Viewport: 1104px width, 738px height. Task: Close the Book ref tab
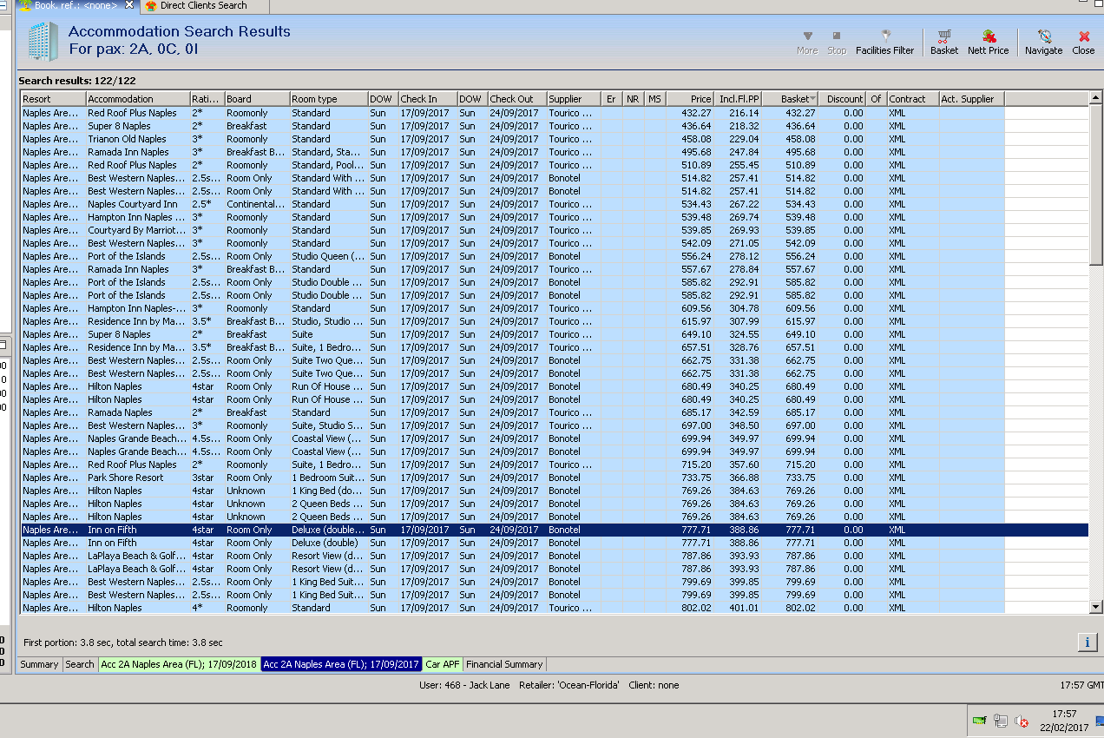coord(129,5)
